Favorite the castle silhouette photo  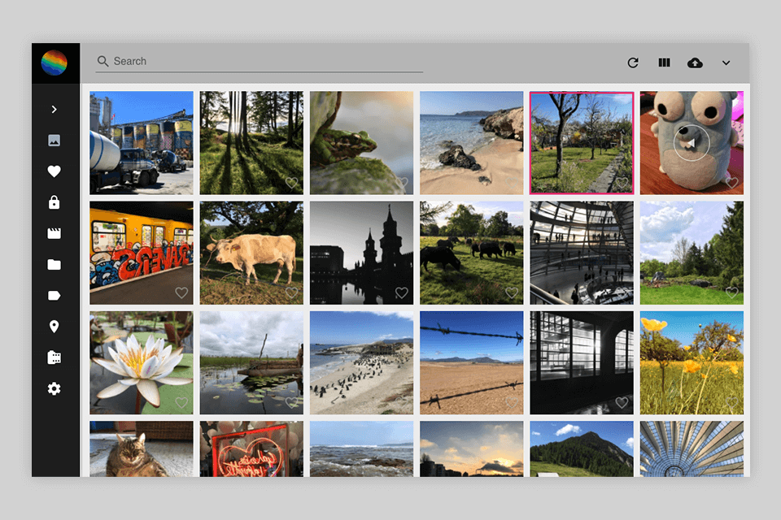401,292
